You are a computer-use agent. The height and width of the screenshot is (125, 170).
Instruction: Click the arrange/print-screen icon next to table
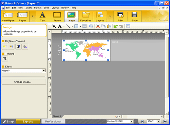point(91,26)
